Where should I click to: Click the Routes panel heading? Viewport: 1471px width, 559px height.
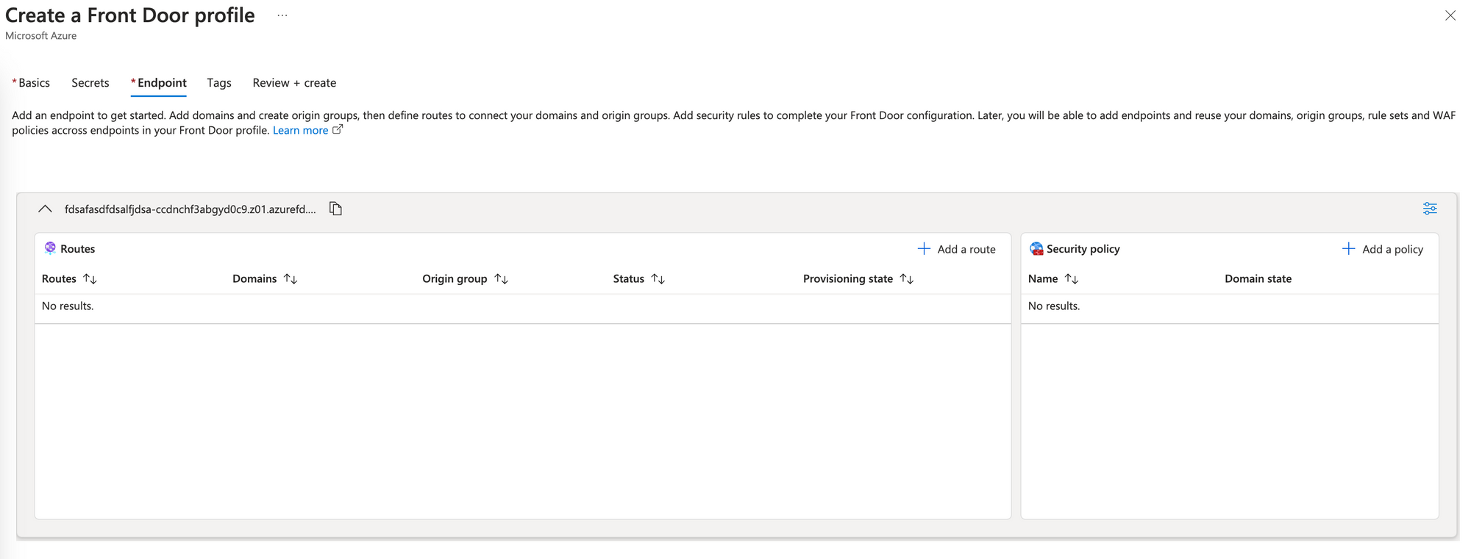[x=77, y=249]
